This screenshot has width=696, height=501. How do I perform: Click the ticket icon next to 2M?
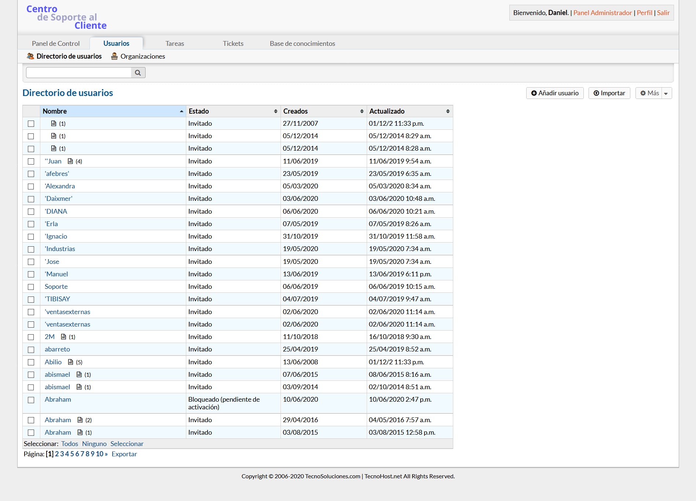click(x=63, y=337)
